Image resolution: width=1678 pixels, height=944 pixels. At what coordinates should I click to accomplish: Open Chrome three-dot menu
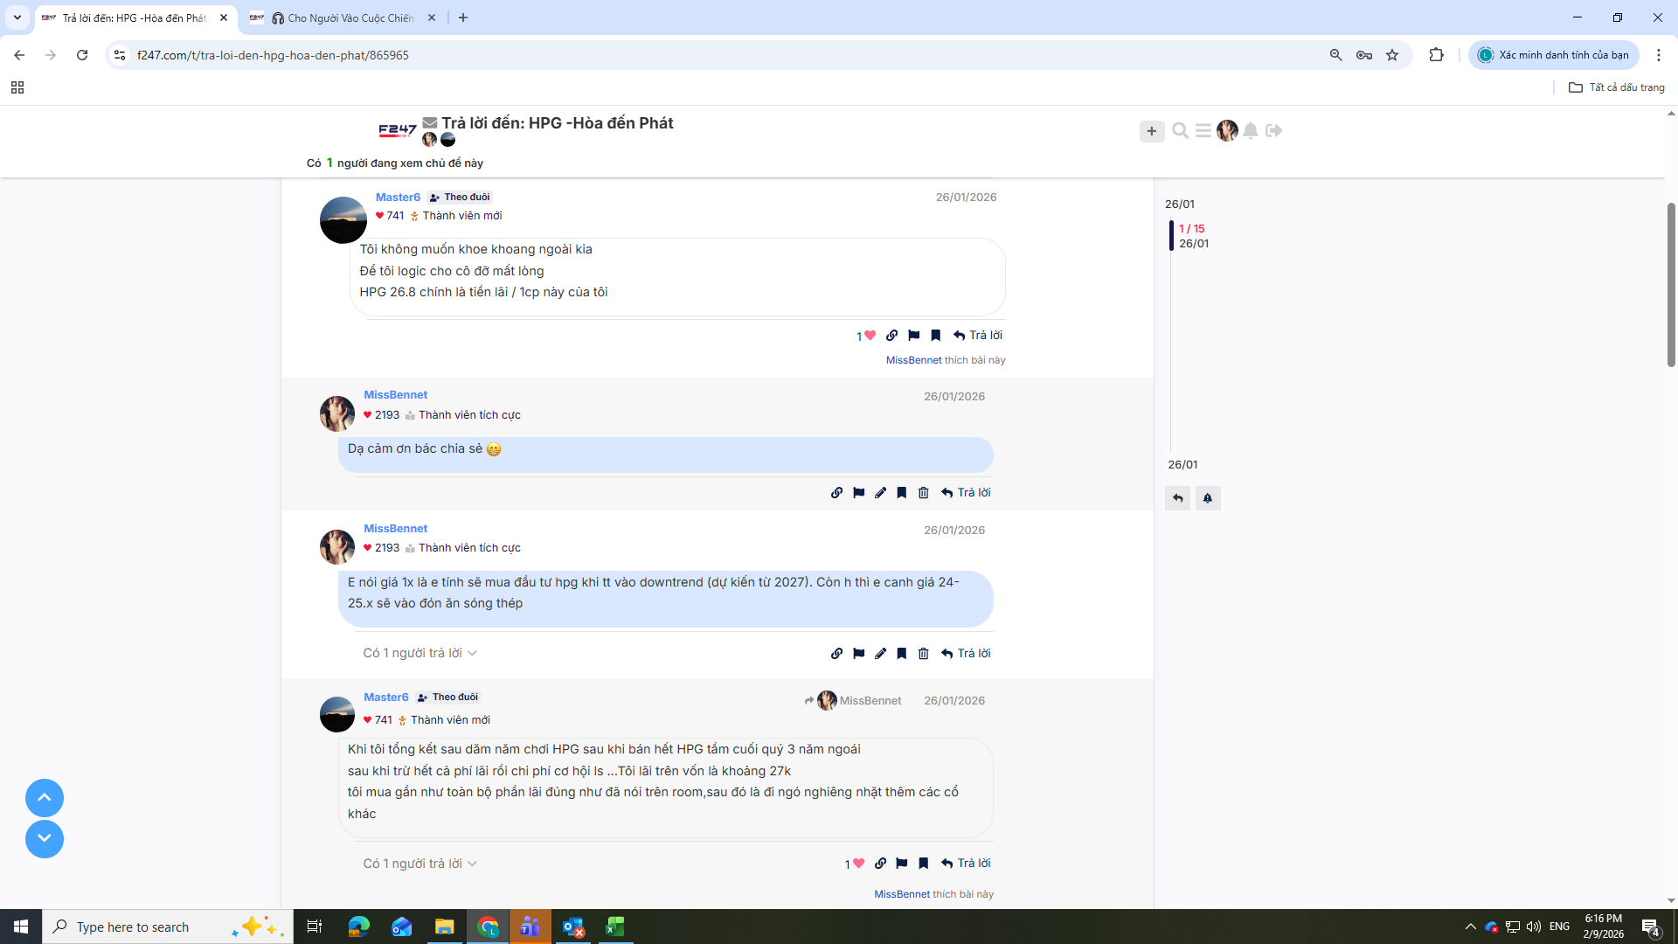[1658, 55]
